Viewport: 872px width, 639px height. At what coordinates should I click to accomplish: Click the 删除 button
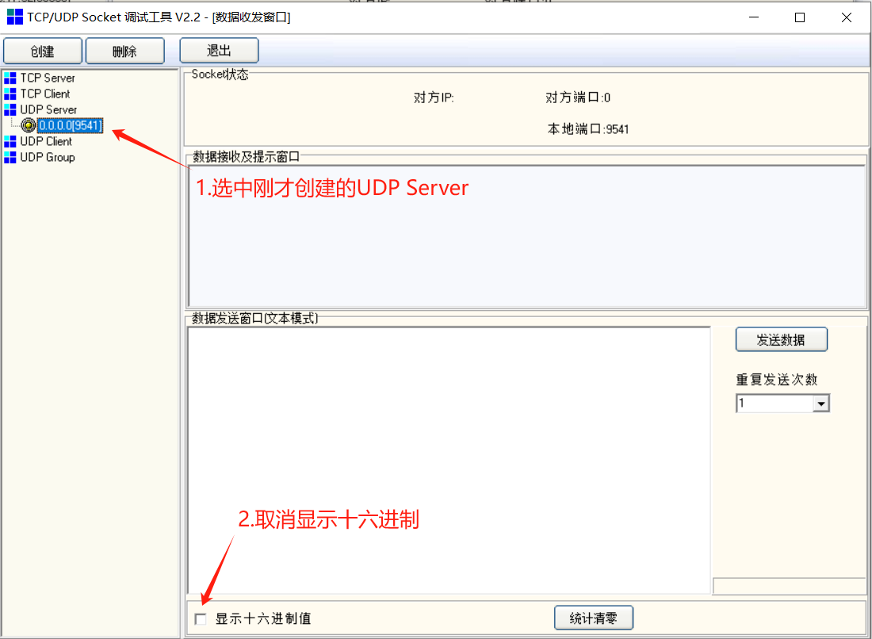(125, 50)
